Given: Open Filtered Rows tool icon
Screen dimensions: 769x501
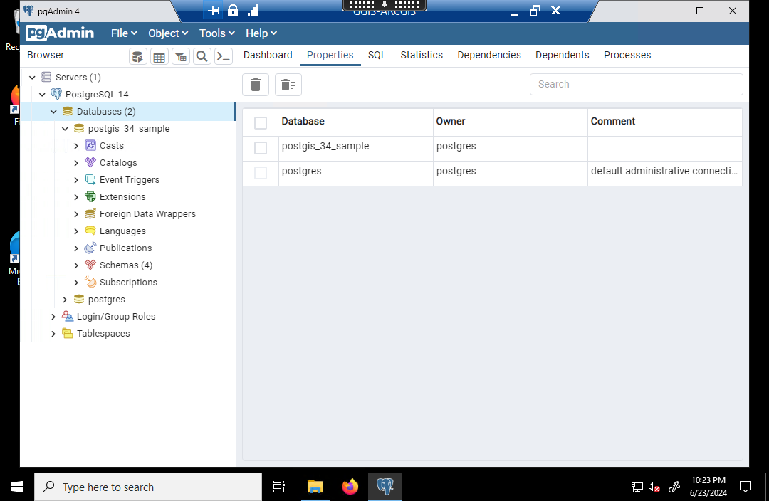Looking at the screenshot, I should point(181,57).
